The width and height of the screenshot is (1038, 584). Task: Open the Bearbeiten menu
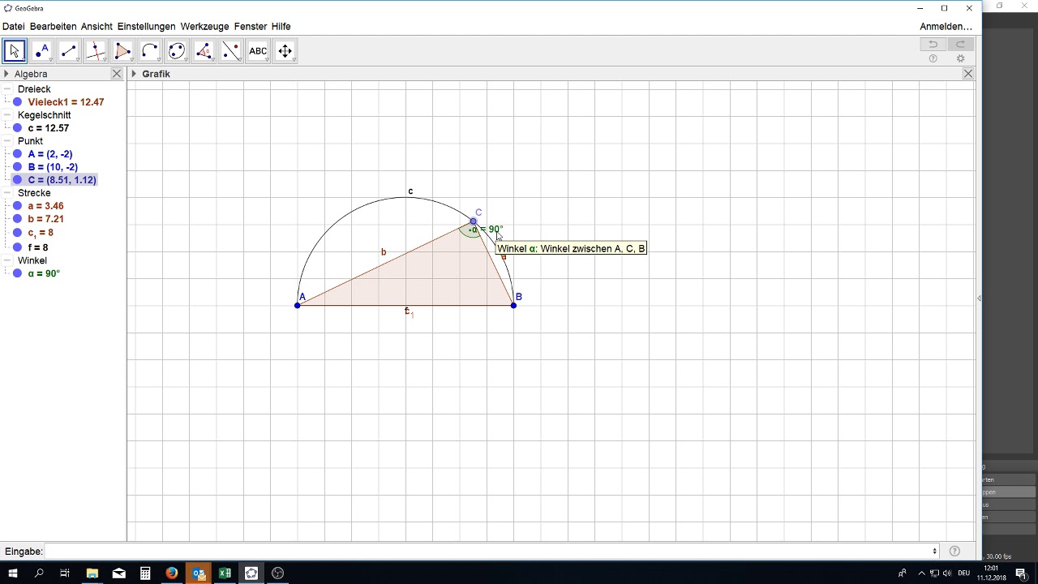[x=53, y=27]
